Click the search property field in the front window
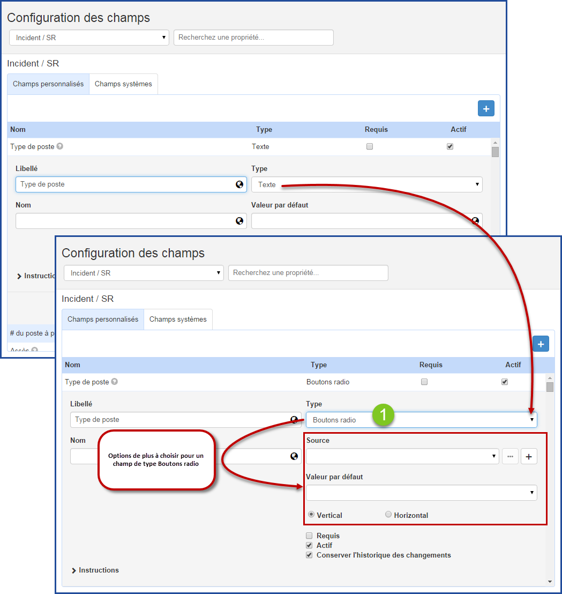This screenshot has height=594, width=562. [x=308, y=273]
